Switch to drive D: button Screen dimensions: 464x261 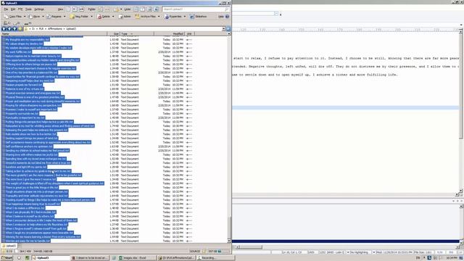17,22
